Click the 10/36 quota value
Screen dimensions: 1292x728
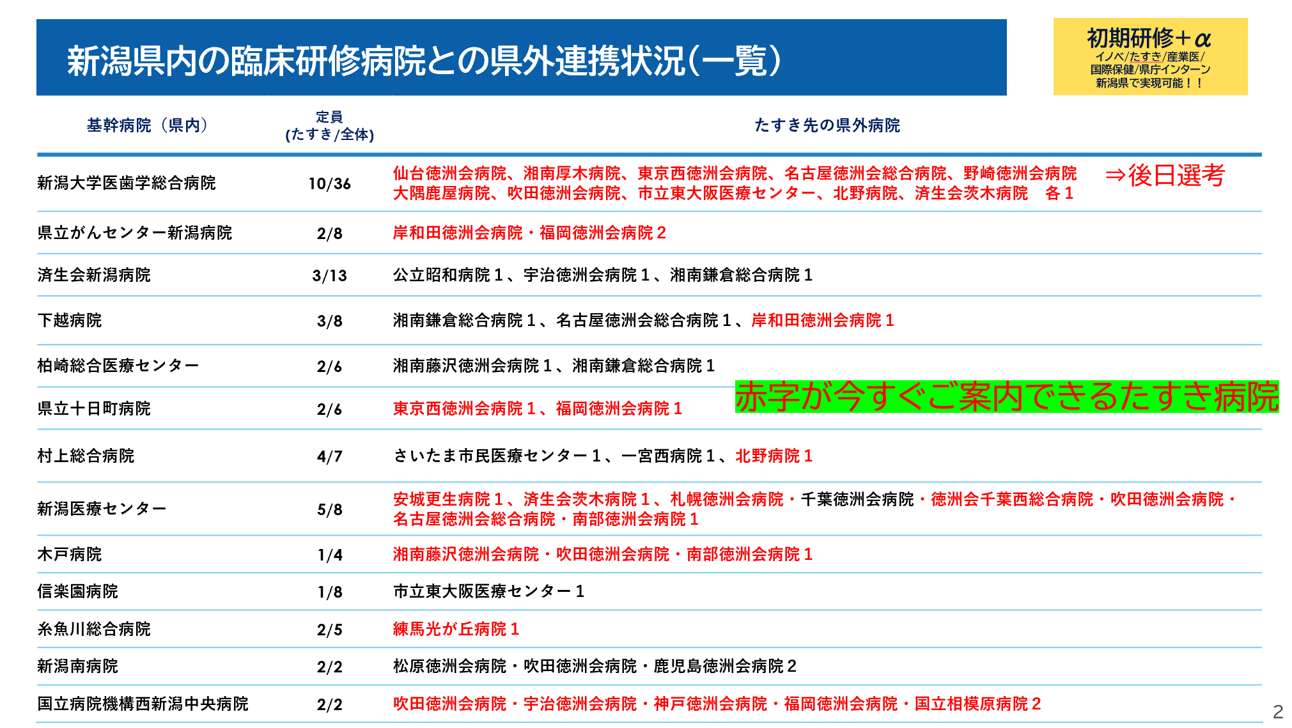click(329, 184)
